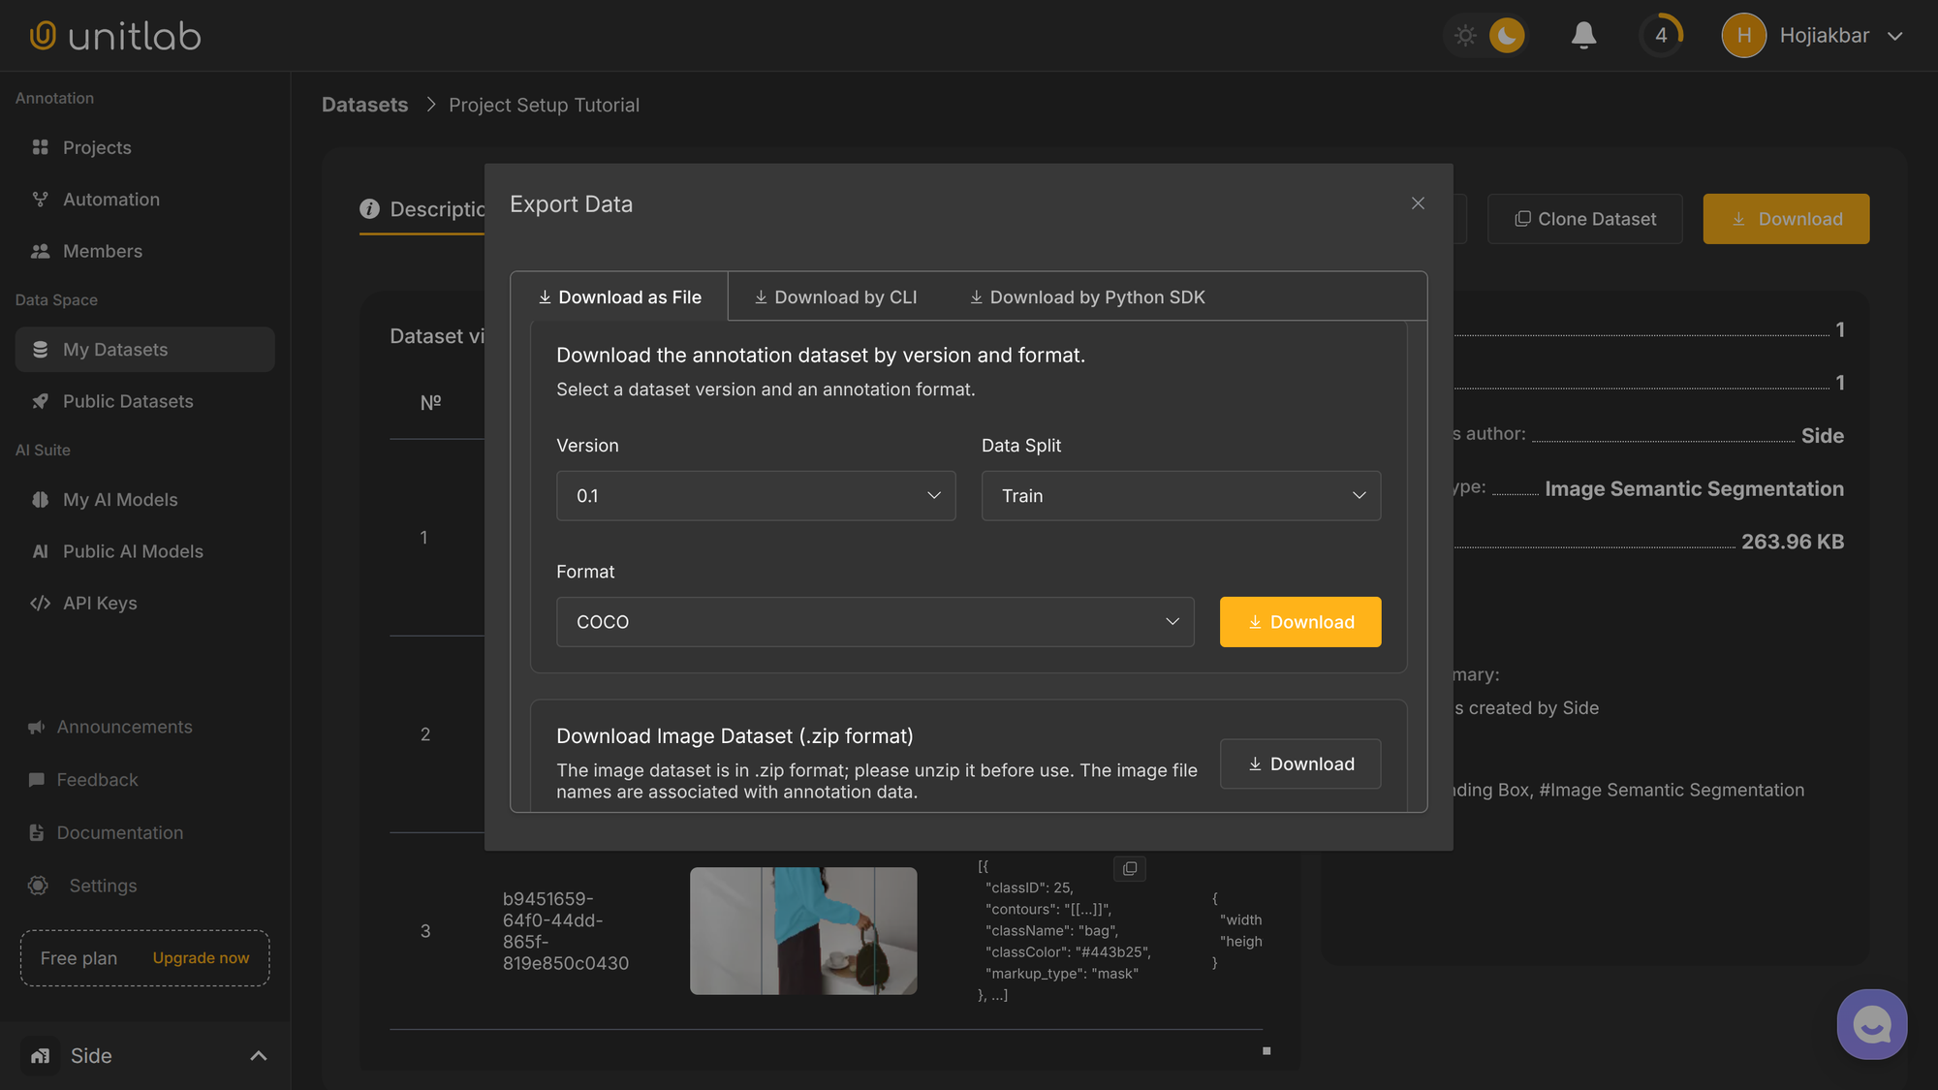Open the credits counter showing 4
The image size is (1938, 1090).
(x=1661, y=36)
